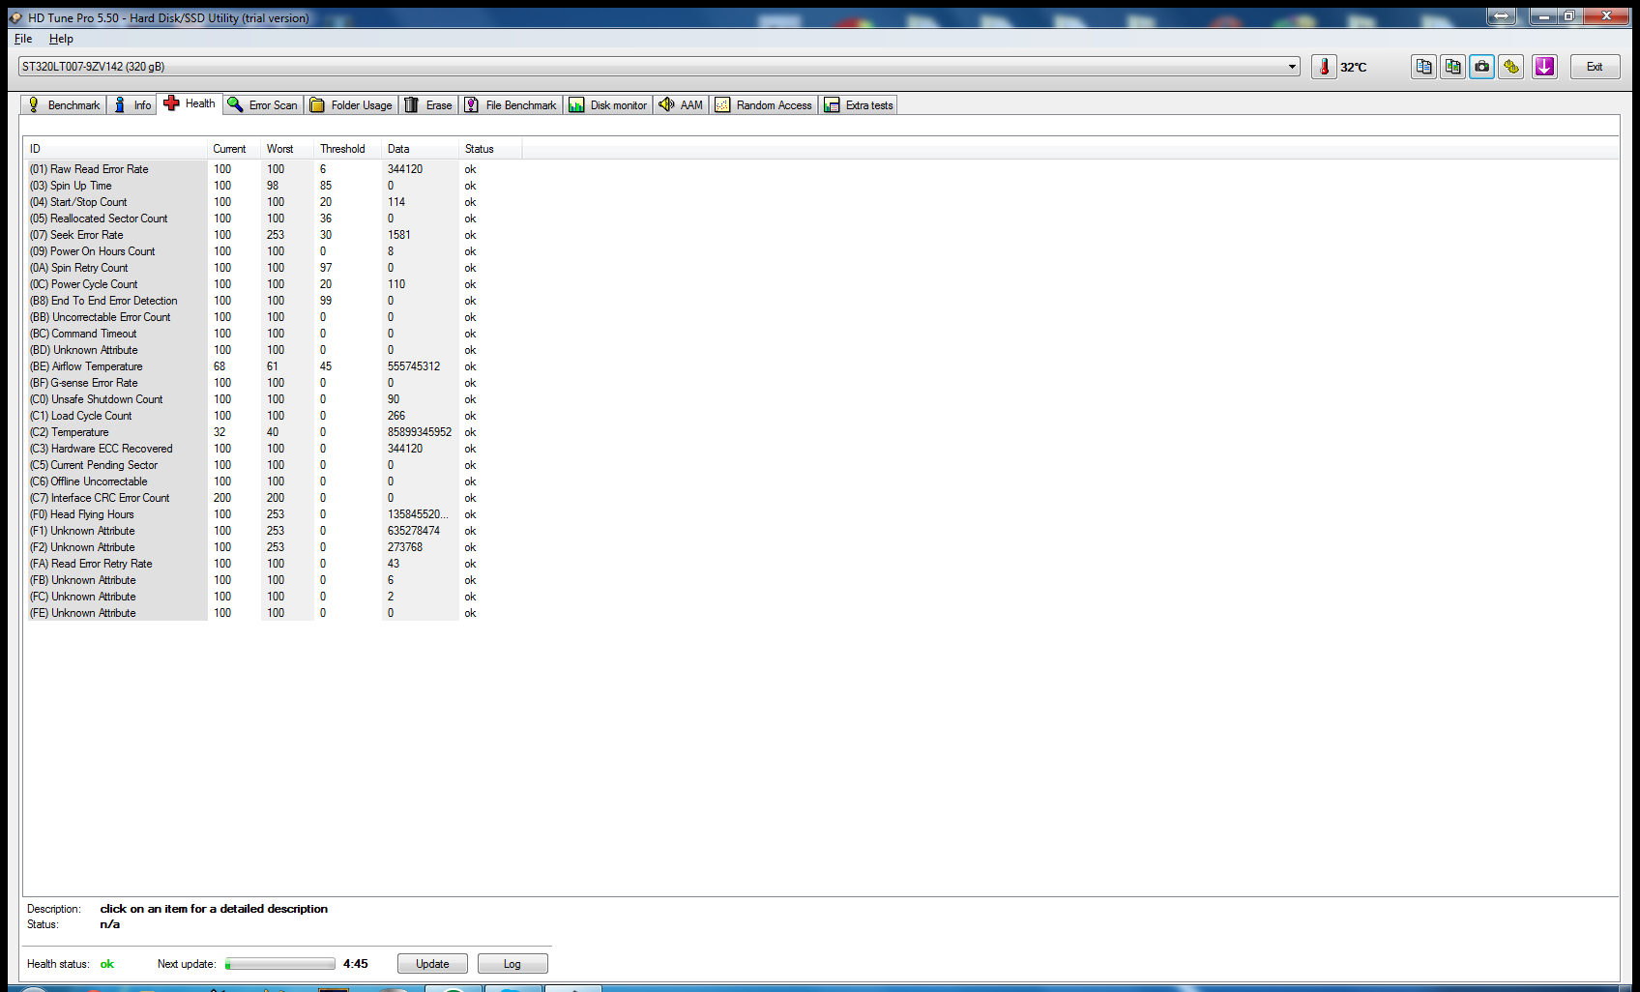Screen dimensions: 1640x992
Task: Open the File menu
Action: coord(23,39)
